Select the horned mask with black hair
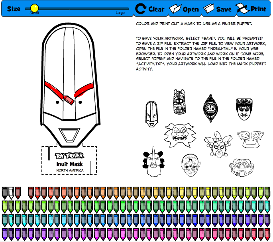The image size is (273, 242). point(153,162)
